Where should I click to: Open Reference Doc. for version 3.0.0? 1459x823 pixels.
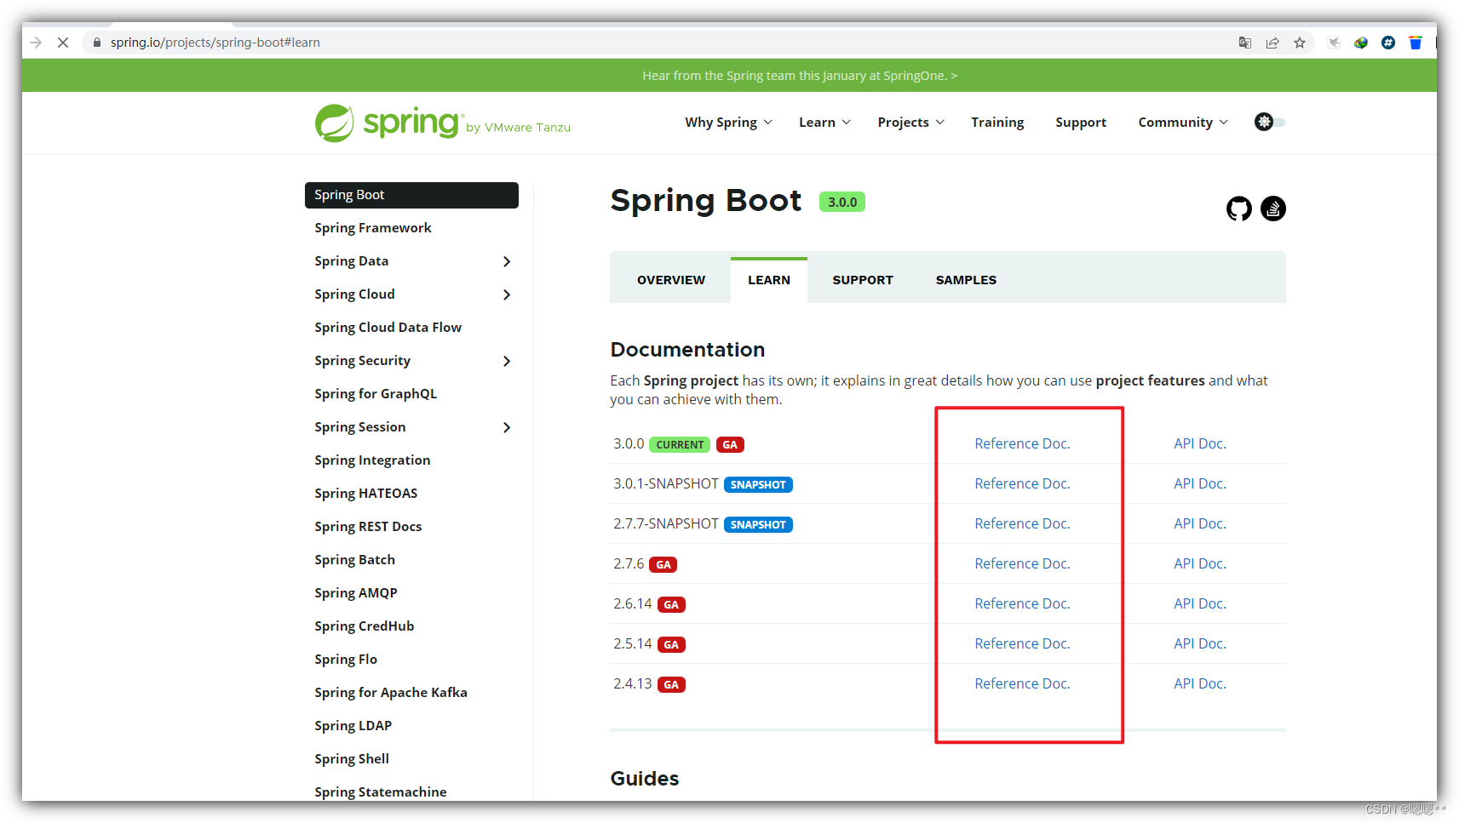[x=1022, y=443]
